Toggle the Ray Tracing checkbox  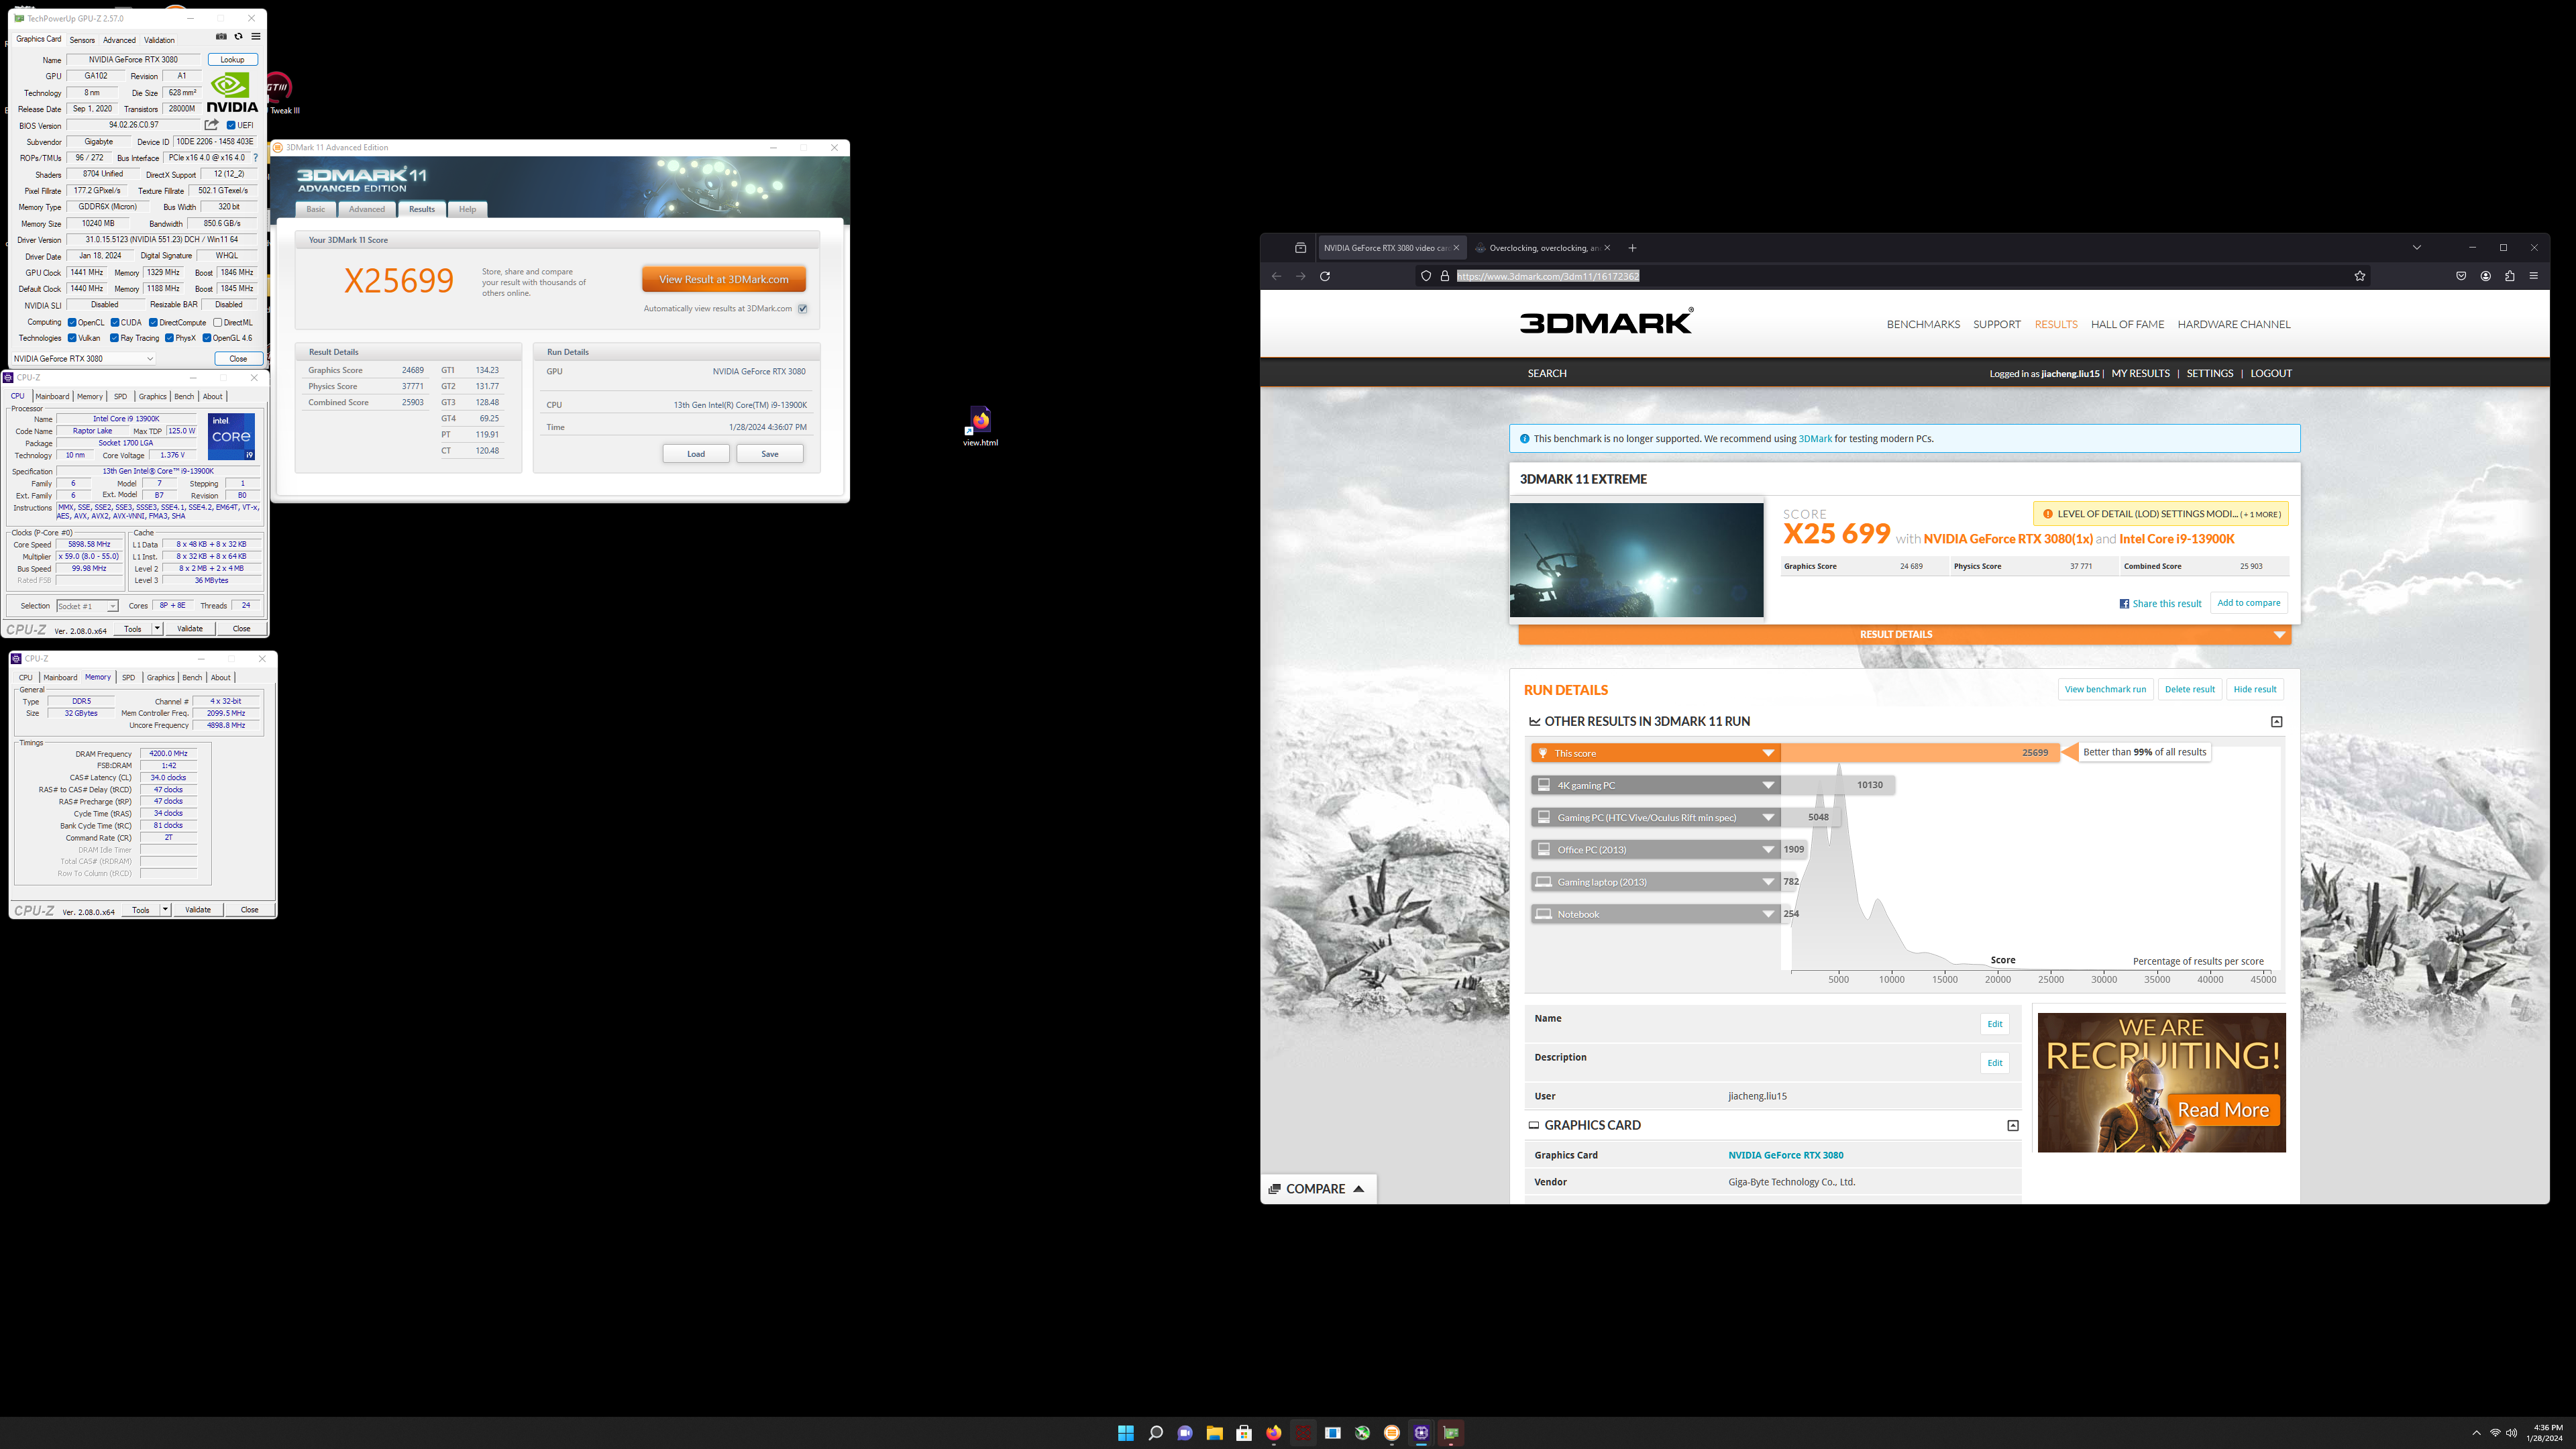(x=115, y=338)
